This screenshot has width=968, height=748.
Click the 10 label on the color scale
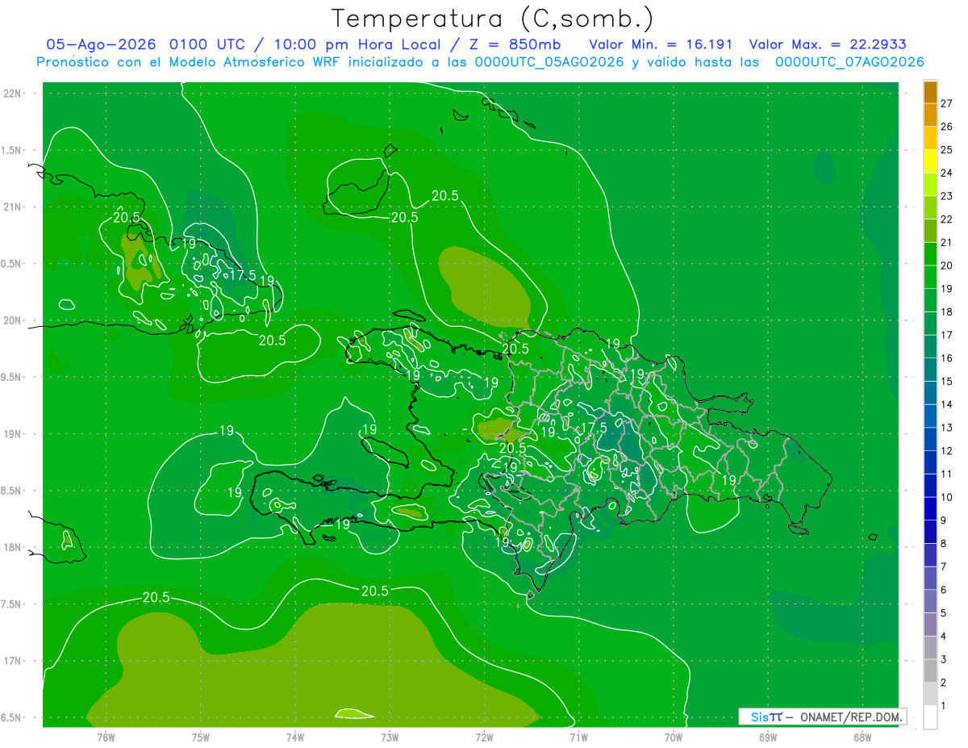pyautogui.click(x=946, y=497)
